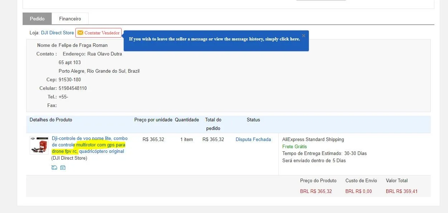Click the card icon under the product
Screen dimensions: 448x213
63,167
